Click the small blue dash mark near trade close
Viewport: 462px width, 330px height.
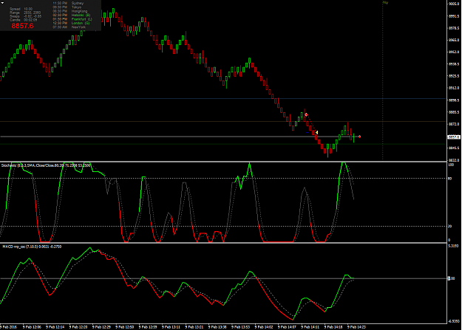pos(308,132)
